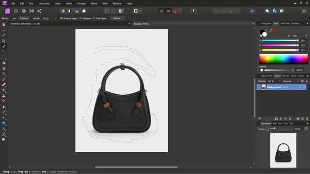Close the Untitled document tab
The width and height of the screenshot is (310, 174).
129,24
